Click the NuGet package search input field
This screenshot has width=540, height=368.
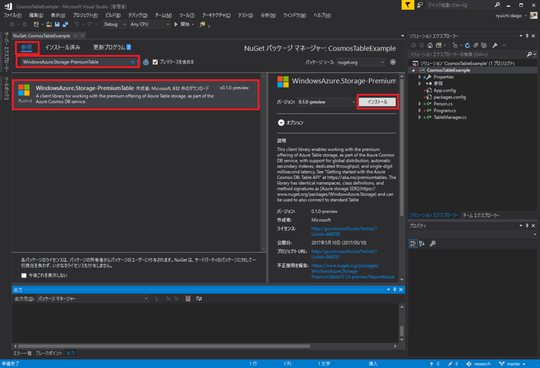[x=76, y=62]
